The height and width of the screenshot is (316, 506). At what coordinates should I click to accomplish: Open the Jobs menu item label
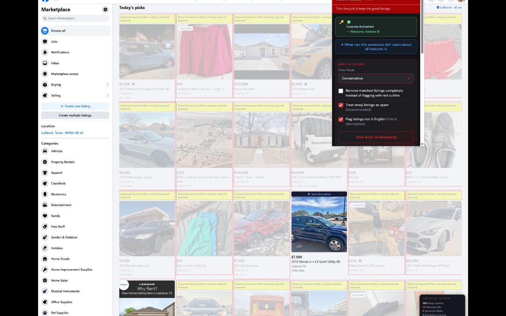[54, 41]
